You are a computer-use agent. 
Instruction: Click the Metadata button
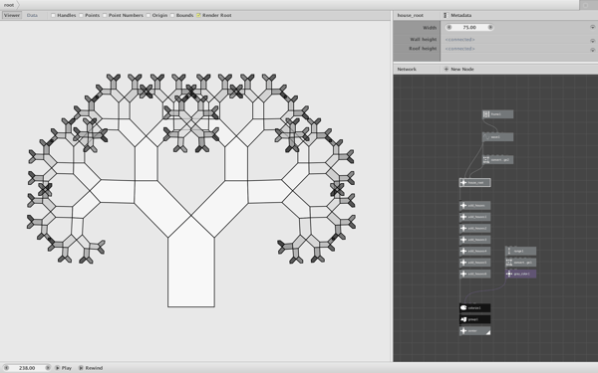pyautogui.click(x=457, y=15)
